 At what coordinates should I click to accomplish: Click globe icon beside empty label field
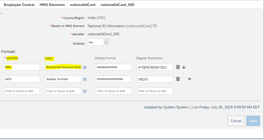(85, 91)
